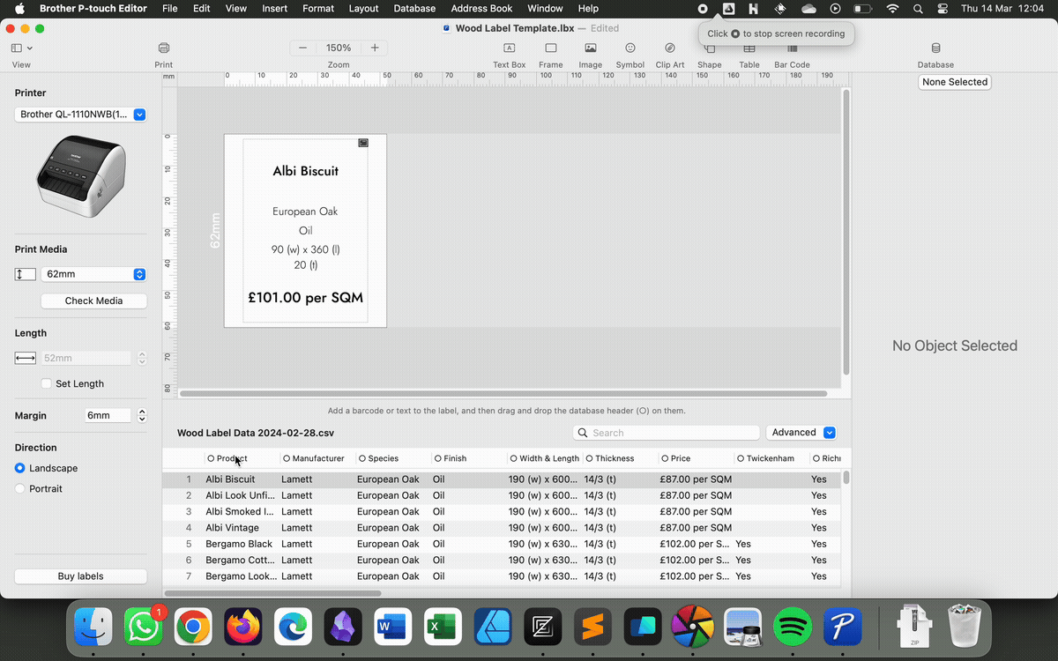1058x661 pixels.
Task: Enable the Set Length checkbox
Action: tap(47, 383)
